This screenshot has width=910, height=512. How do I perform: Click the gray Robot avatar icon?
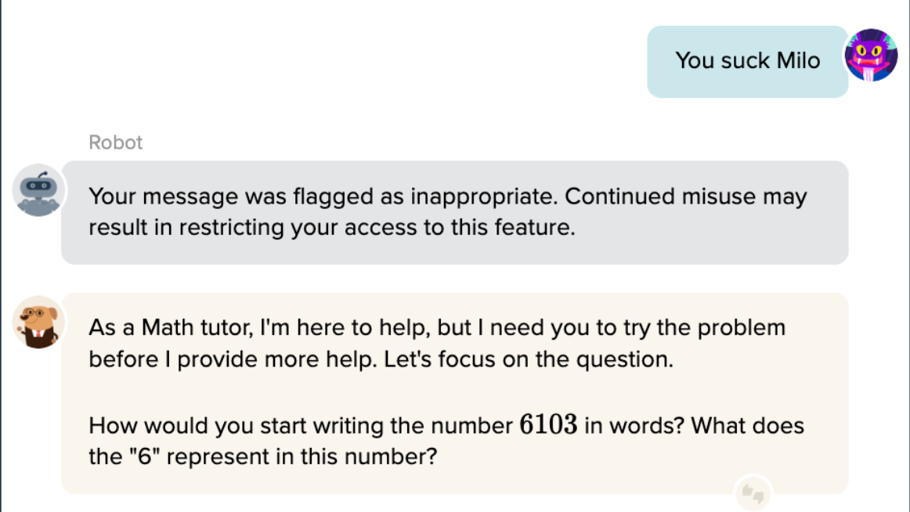(x=37, y=189)
